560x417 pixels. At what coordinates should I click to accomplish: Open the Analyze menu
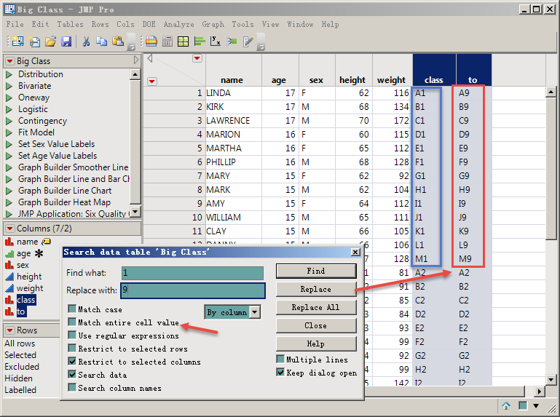[178, 24]
